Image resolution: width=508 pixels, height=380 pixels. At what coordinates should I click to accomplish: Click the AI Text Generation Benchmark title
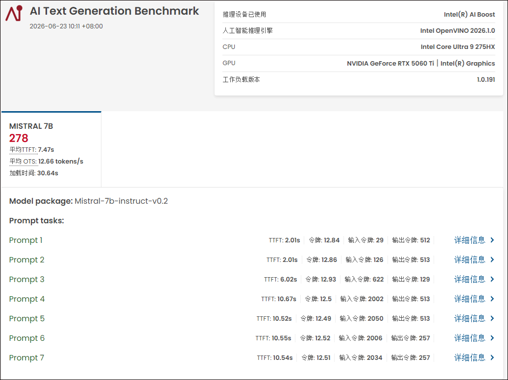[114, 11]
